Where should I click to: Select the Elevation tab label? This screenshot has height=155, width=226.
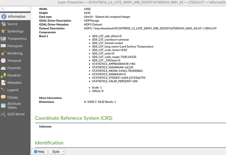(x=14, y=75)
